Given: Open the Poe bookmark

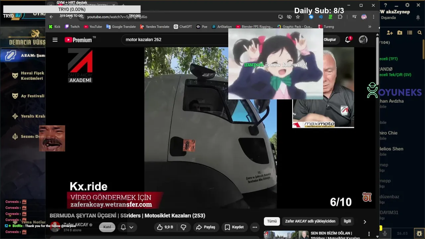Looking at the screenshot, I should (202, 27).
